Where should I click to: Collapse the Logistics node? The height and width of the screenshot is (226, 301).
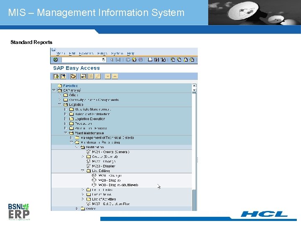click(x=60, y=104)
